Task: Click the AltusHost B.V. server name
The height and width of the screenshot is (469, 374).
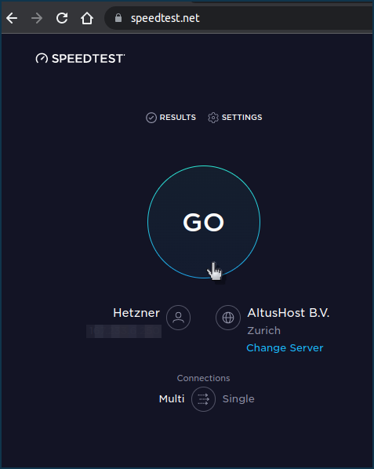Action: [289, 313]
